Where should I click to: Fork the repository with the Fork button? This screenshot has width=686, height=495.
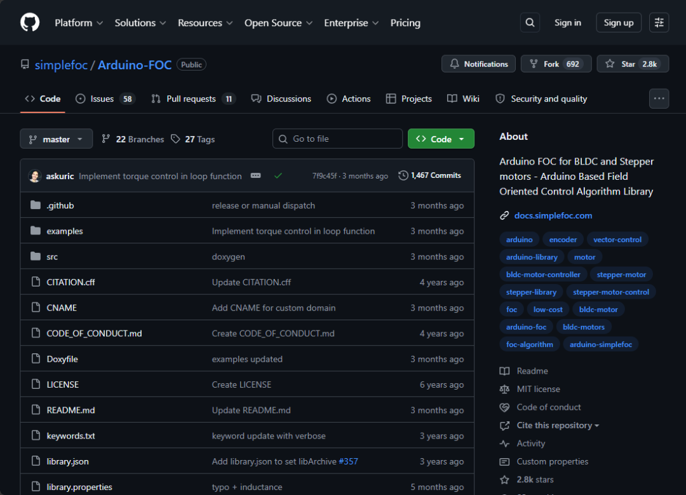point(556,64)
